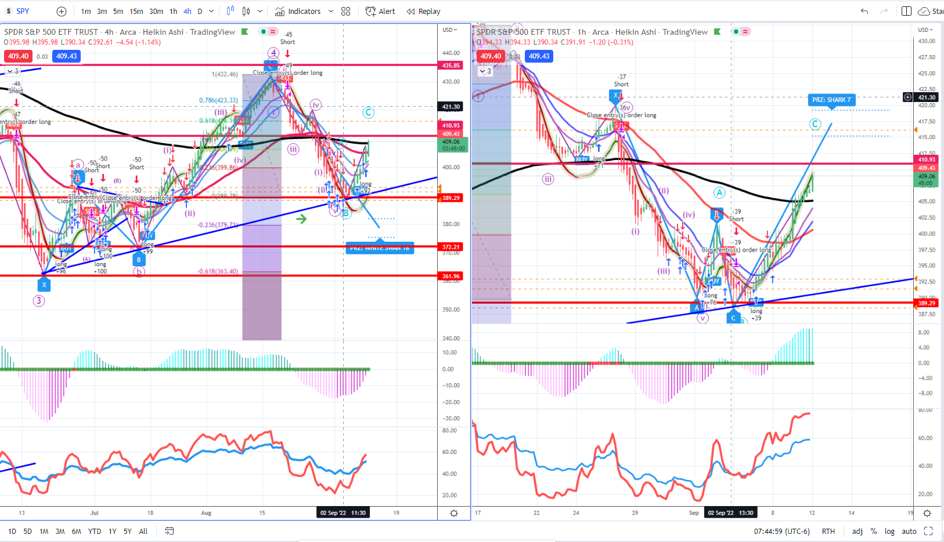The image size is (944, 542).
Task: Click the blue bars chart type icon
Action: coord(230,11)
